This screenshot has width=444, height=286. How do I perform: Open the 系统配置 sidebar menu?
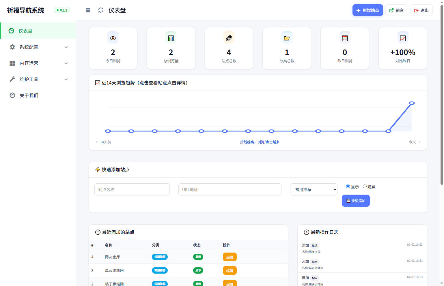tap(38, 47)
